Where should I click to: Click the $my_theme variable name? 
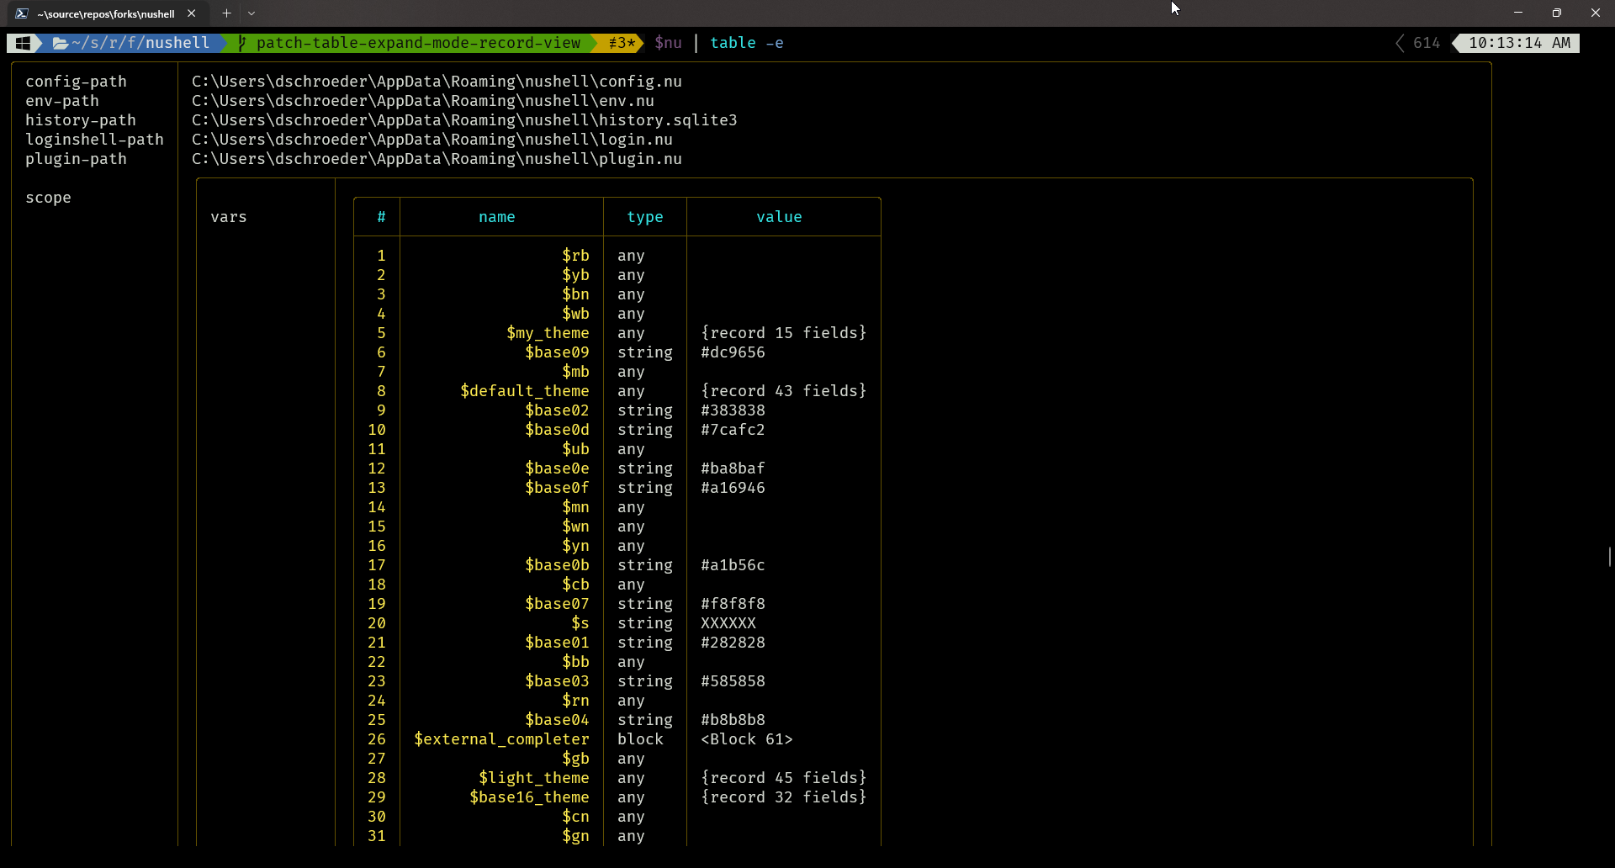click(x=548, y=333)
